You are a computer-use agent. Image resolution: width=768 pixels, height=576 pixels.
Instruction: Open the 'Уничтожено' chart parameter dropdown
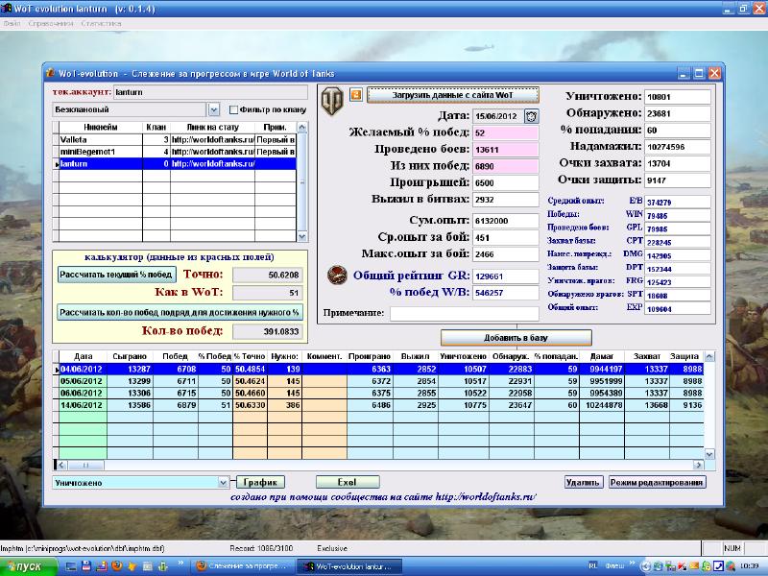click(x=223, y=483)
